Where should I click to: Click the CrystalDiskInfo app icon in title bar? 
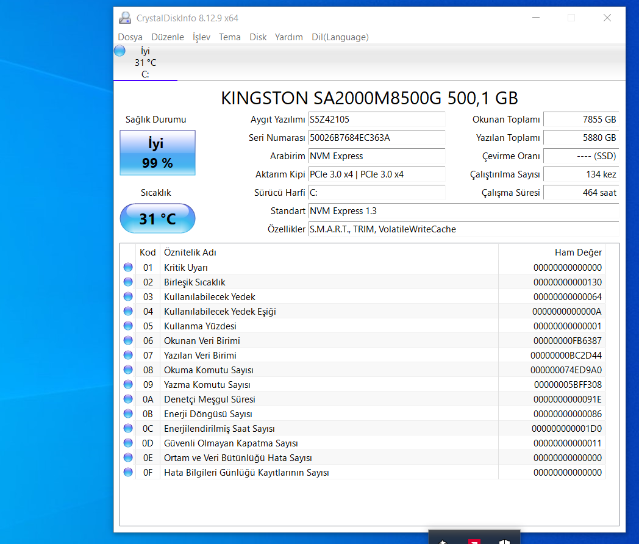tap(125, 18)
